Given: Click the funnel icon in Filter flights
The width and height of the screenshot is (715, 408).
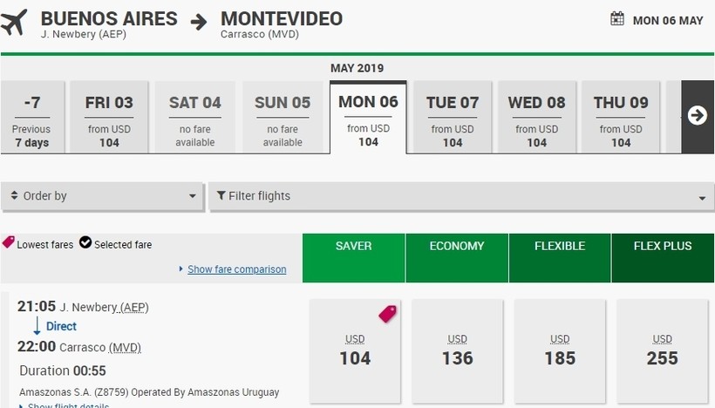Looking at the screenshot, I should (221, 196).
